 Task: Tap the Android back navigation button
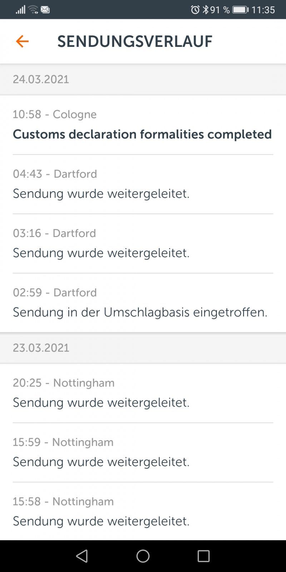point(82,556)
